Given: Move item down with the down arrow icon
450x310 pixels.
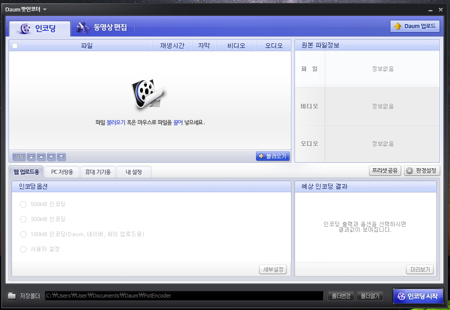Looking at the screenshot, I should tap(51, 157).
